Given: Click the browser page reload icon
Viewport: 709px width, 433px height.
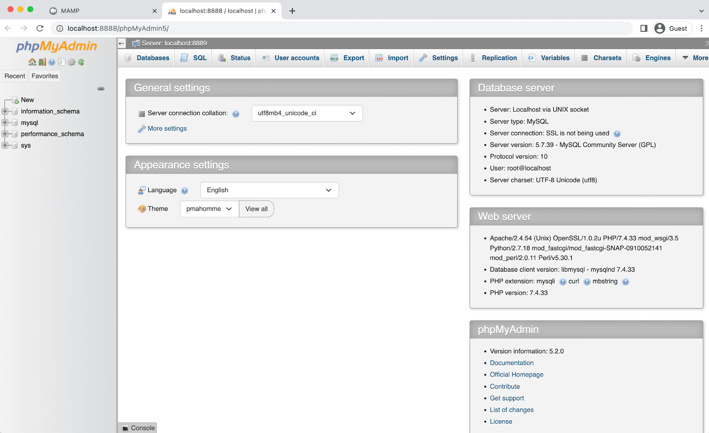Looking at the screenshot, I should click(x=40, y=28).
